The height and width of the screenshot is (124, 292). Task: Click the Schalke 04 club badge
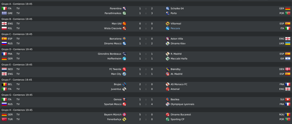[x=168, y=8]
